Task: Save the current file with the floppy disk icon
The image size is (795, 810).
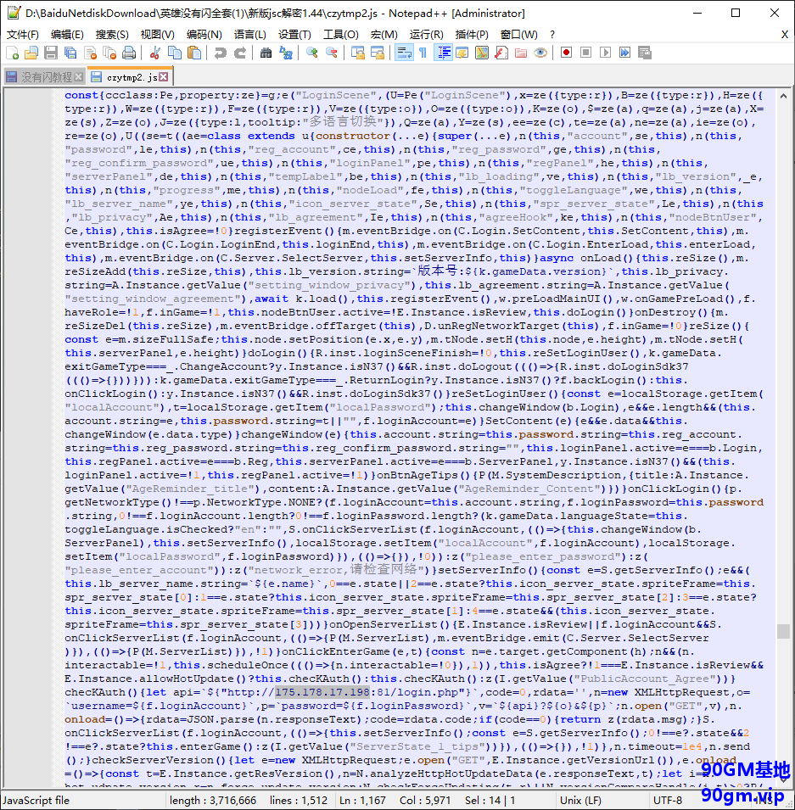Action: pyautogui.click(x=51, y=53)
